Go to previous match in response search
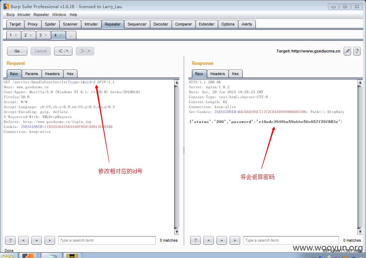Viewport: 366px width, 258px height. 209,240
